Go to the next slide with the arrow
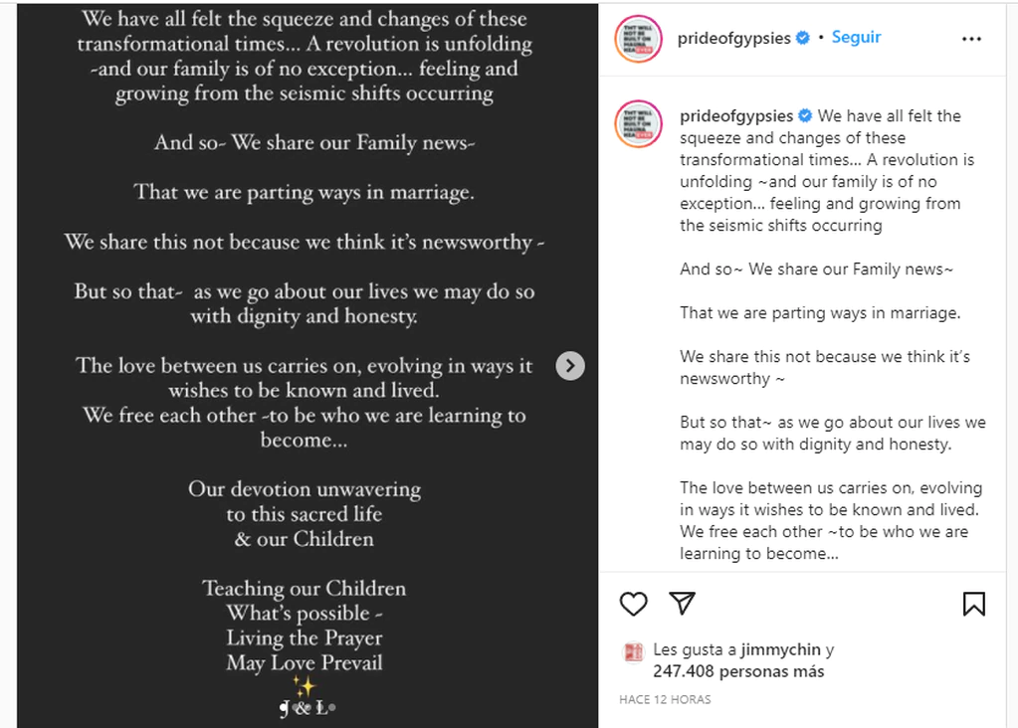Image resolution: width=1018 pixels, height=728 pixels. [x=569, y=366]
